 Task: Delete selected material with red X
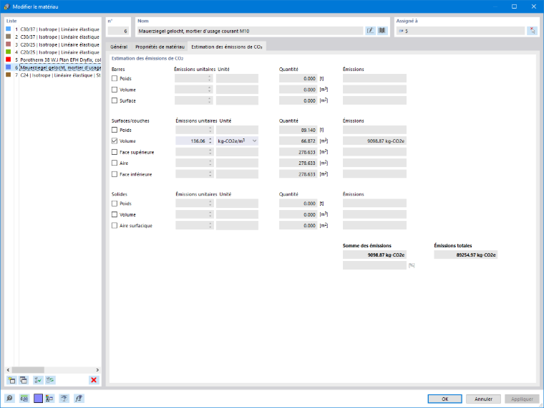point(94,380)
